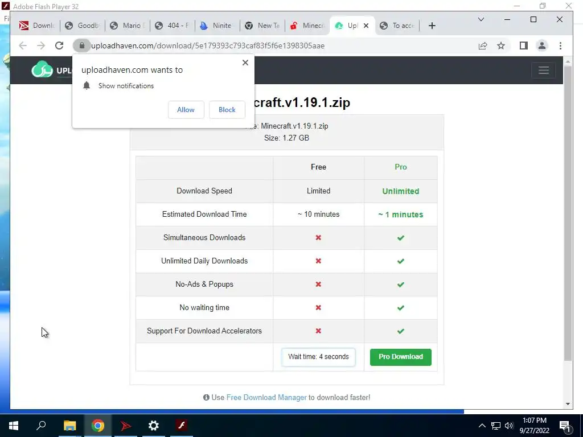Click the Simultaneous Downloads row label

204,237
